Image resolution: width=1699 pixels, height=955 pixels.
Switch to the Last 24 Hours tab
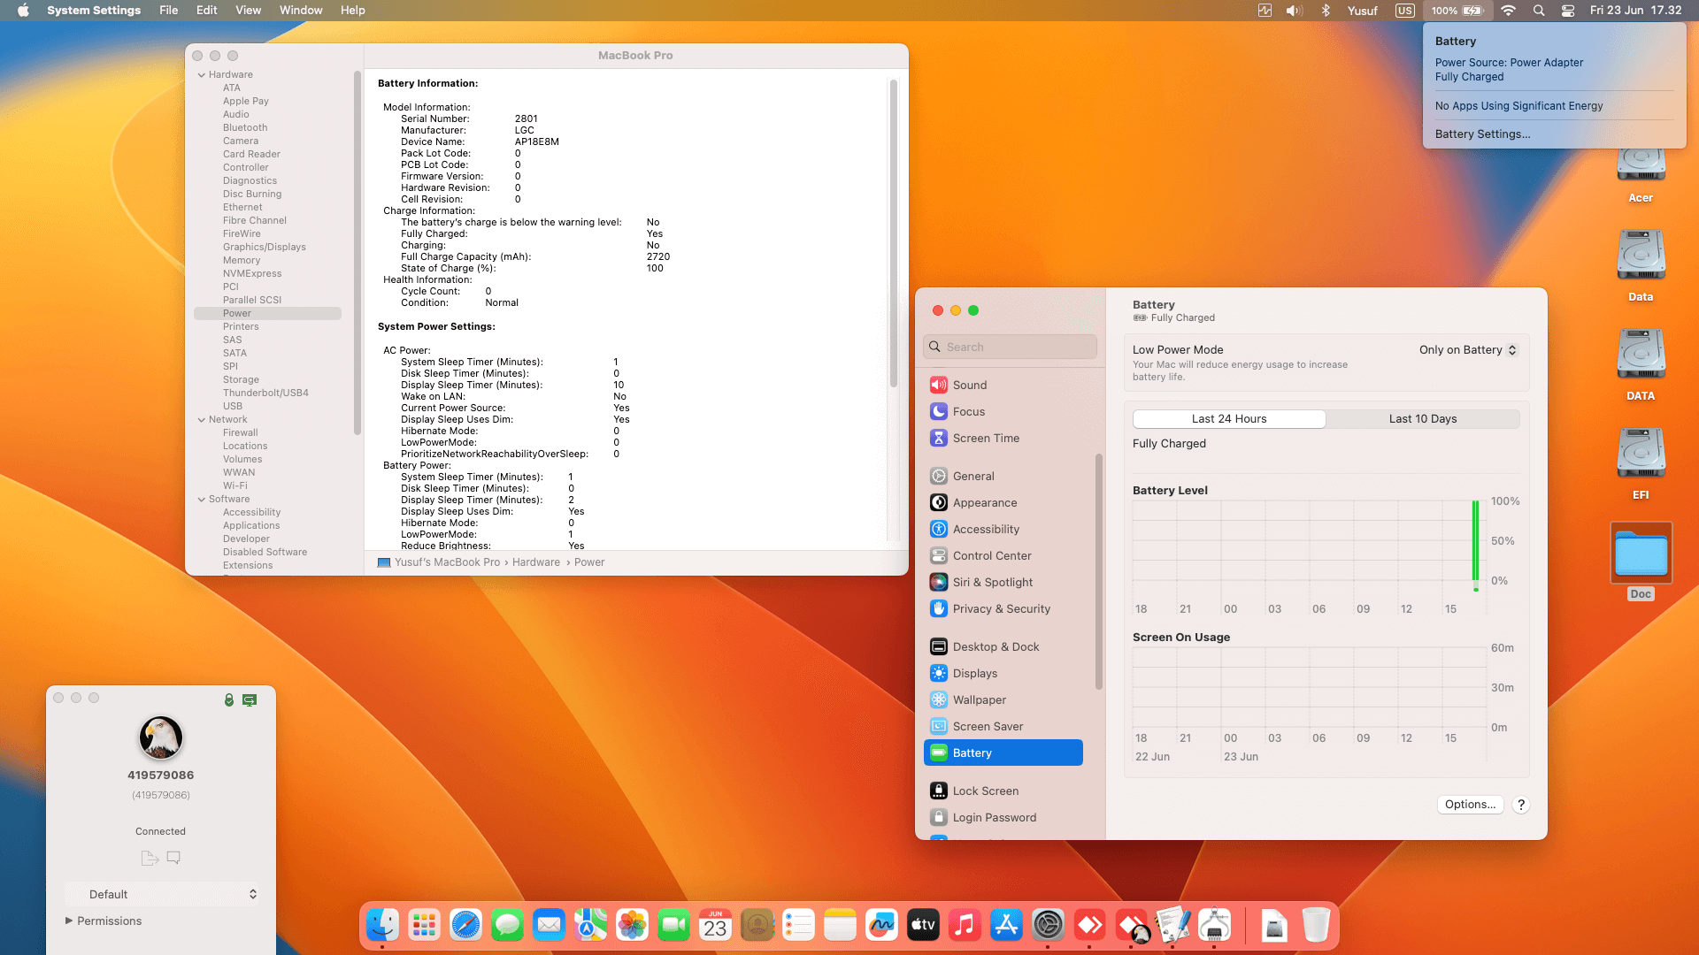[1229, 418]
